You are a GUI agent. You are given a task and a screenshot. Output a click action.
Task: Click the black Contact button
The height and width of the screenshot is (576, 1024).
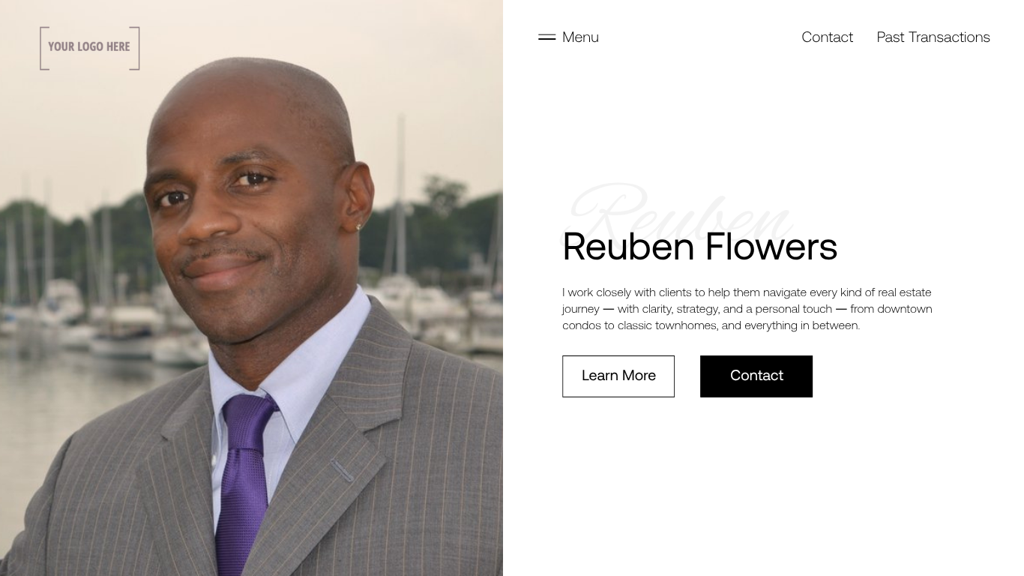pos(756,376)
